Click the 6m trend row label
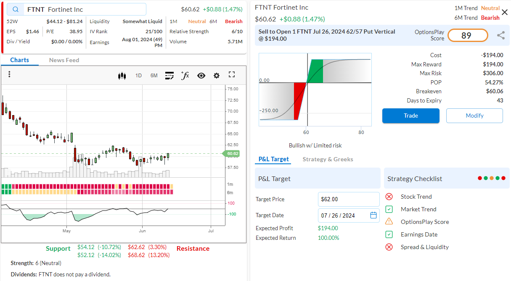This screenshot has width=511, height=281. click(230, 192)
